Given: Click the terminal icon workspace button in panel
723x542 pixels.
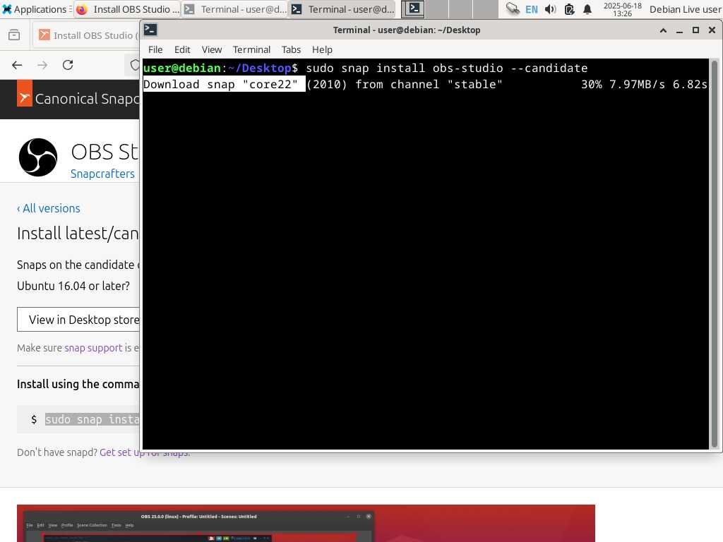Looking at the screenshot, I should tap(413, 9).
